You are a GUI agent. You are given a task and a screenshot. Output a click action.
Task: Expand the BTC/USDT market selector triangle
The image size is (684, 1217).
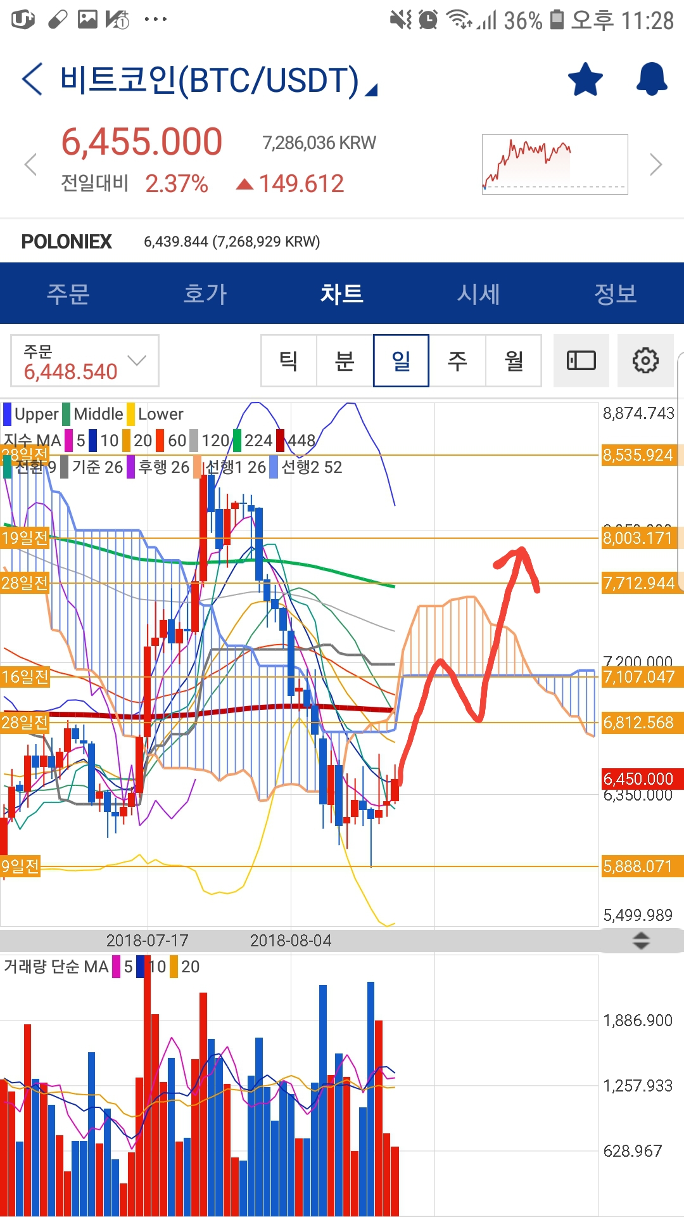[x=372, y=90]
